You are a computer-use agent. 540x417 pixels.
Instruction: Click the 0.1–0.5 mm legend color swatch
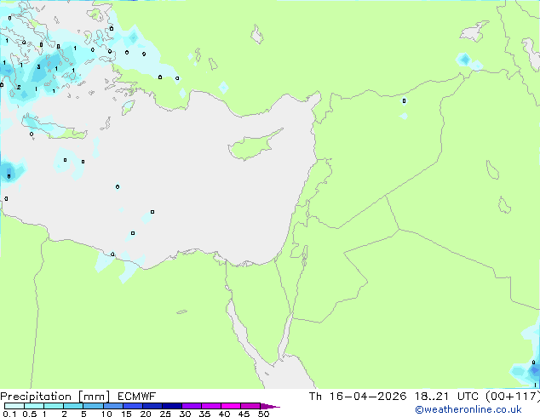[14, 406]
